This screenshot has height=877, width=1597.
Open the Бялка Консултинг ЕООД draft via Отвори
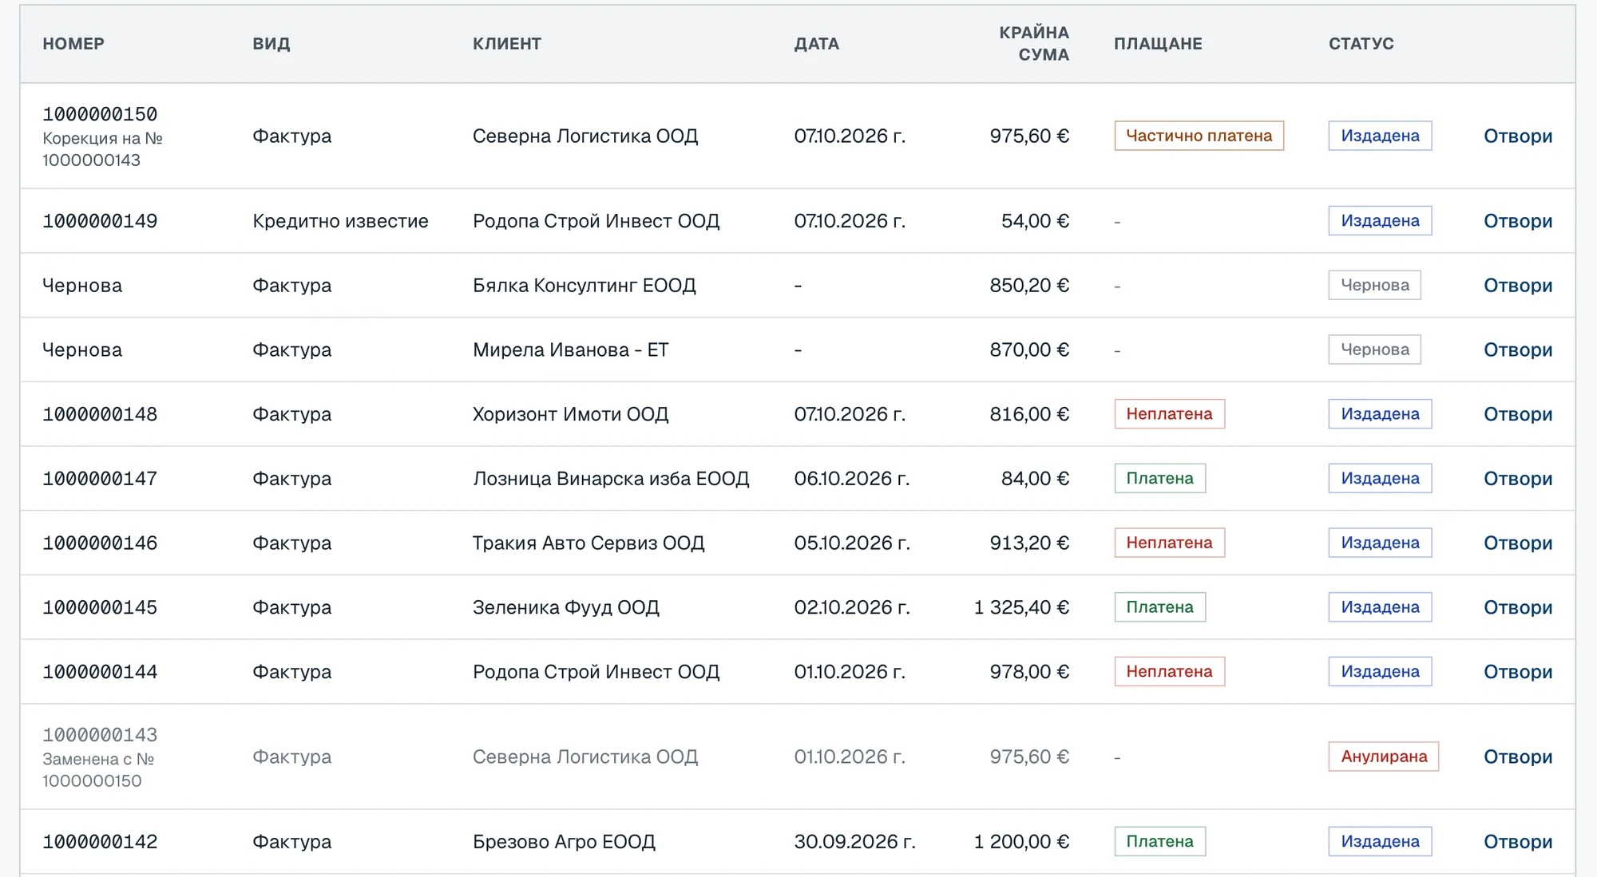(x=1518, y=286)
